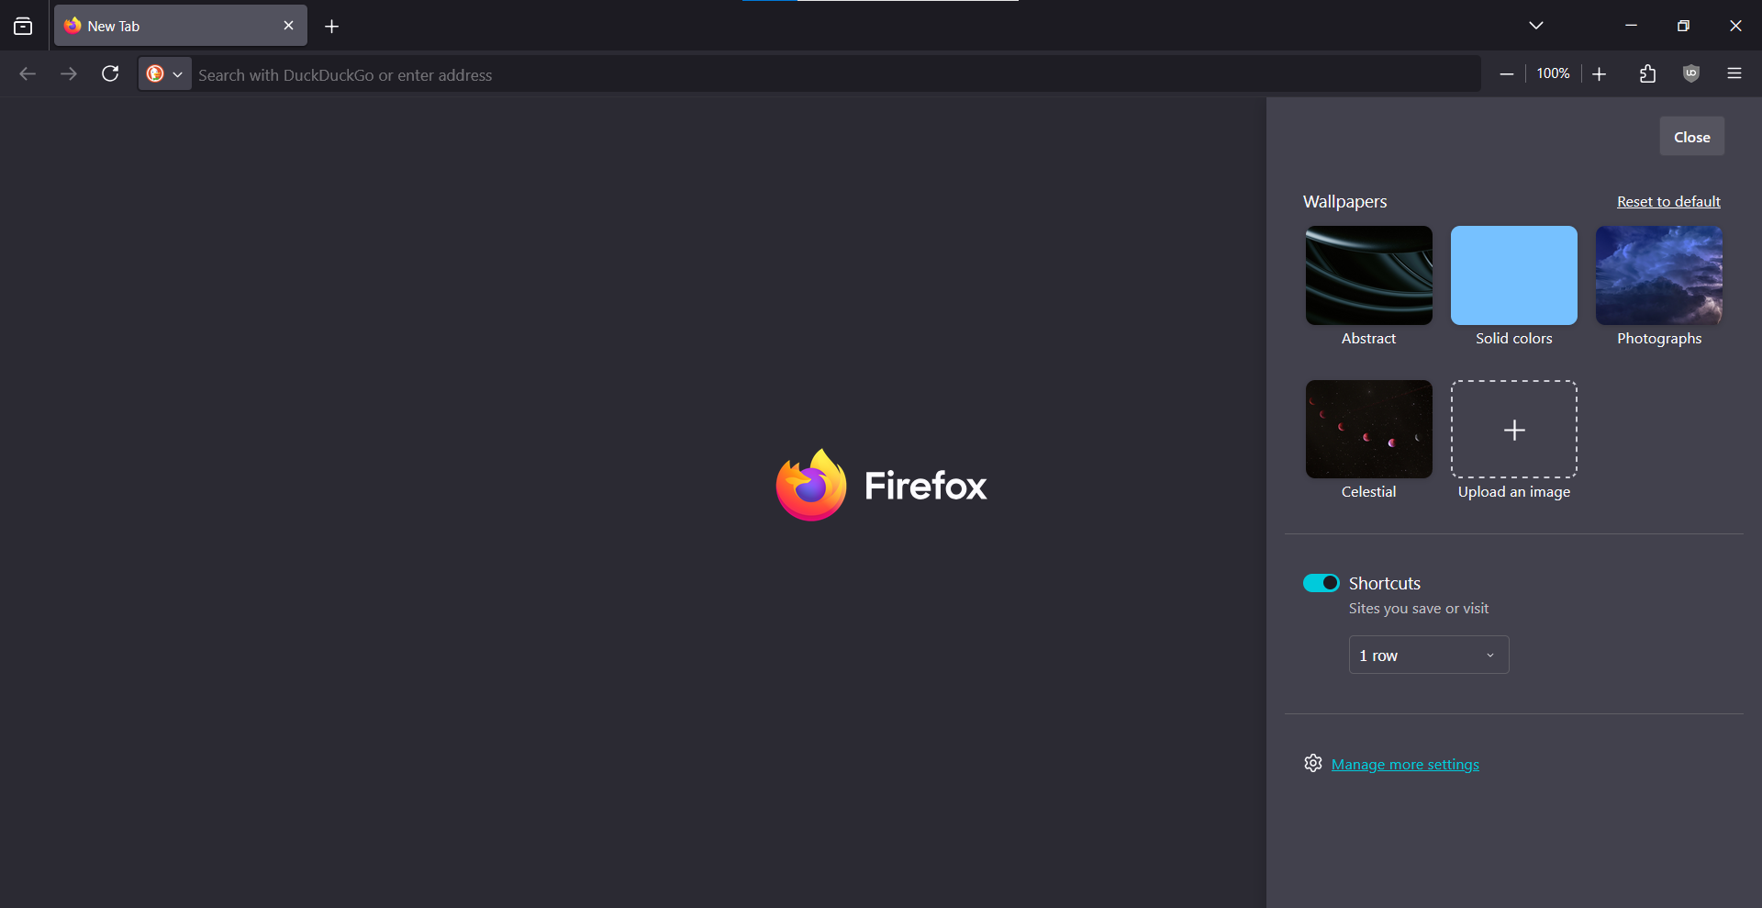
Task: Click the settings gear icon in panel
Action: [1313, 764]
